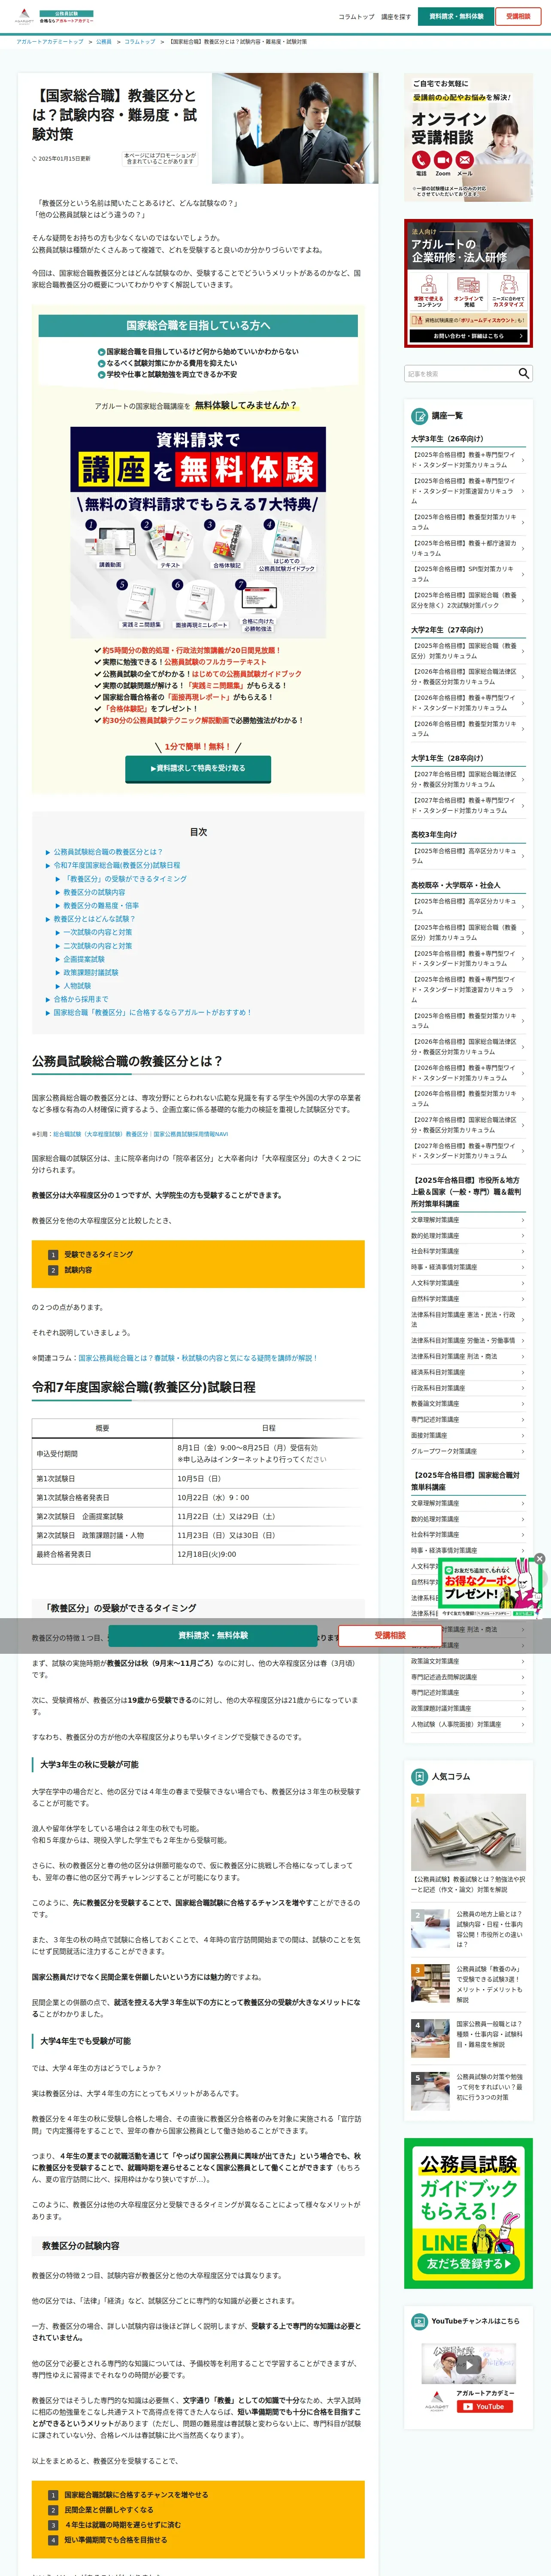This screenshot has width=551, height=2576.
Task: Click the Zoom camera icon in the consultation banner
Action: point(443,160)
